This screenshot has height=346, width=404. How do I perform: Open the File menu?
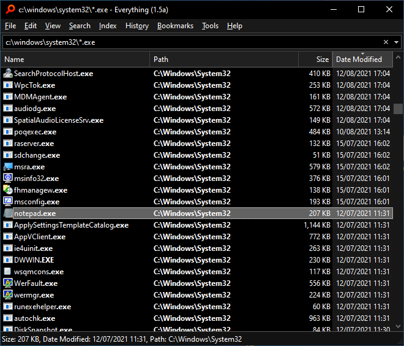point(10,26)
